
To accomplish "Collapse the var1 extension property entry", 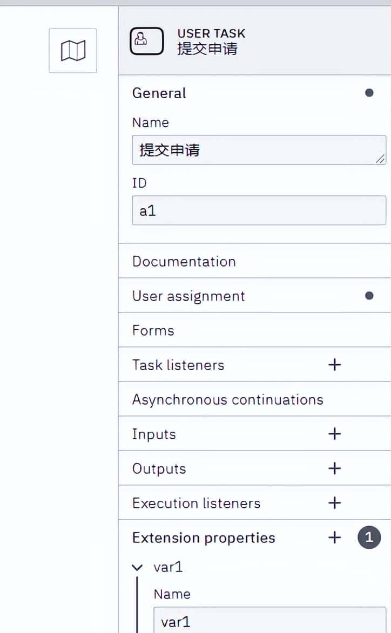I will coord(138,567).
